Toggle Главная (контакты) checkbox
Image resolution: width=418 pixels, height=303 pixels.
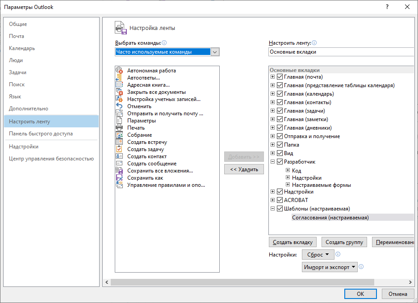(280, 102)
